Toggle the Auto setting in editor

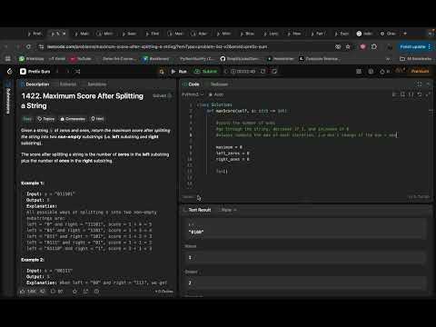pos(216,94)
